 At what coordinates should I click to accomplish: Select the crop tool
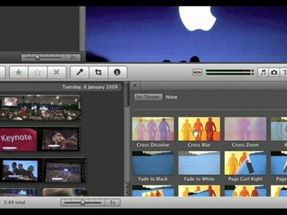pyautogui.click(x=98, y=72)
